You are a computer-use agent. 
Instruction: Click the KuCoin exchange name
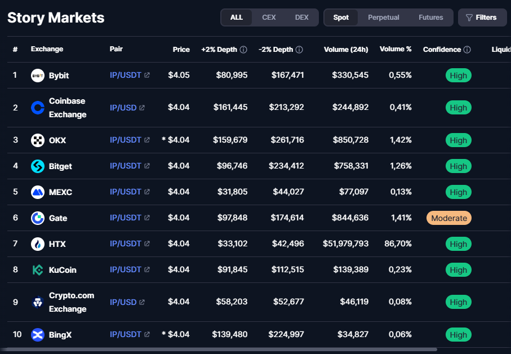point(63,270)
